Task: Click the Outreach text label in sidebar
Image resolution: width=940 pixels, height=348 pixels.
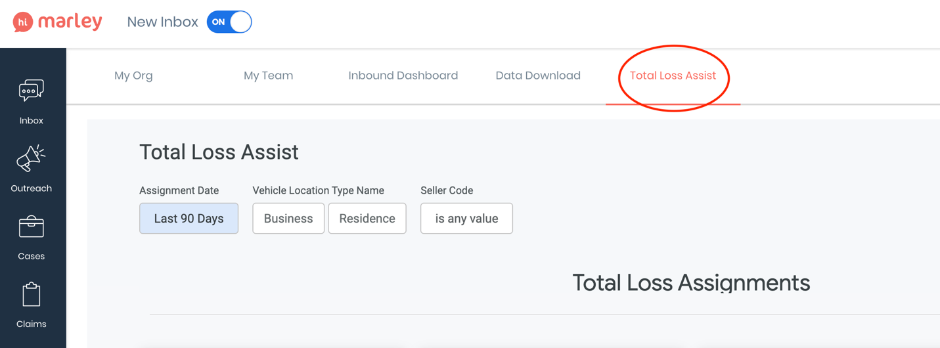Action: click(x=31, y=188)
